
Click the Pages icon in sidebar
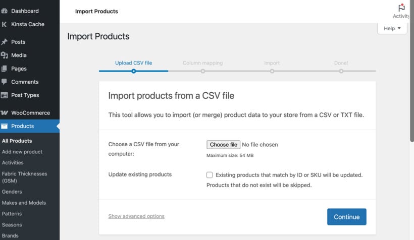click(x=5, y=69)
